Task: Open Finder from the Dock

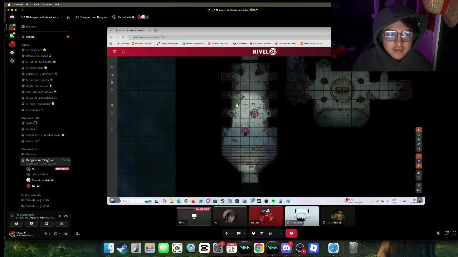Action: tap(109, 248)
